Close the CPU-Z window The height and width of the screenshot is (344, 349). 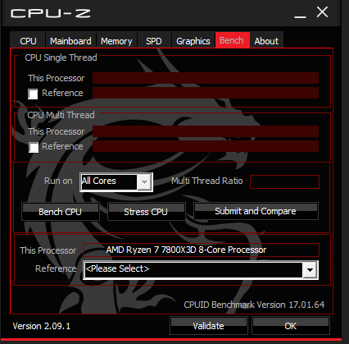[x=322, y=12]
